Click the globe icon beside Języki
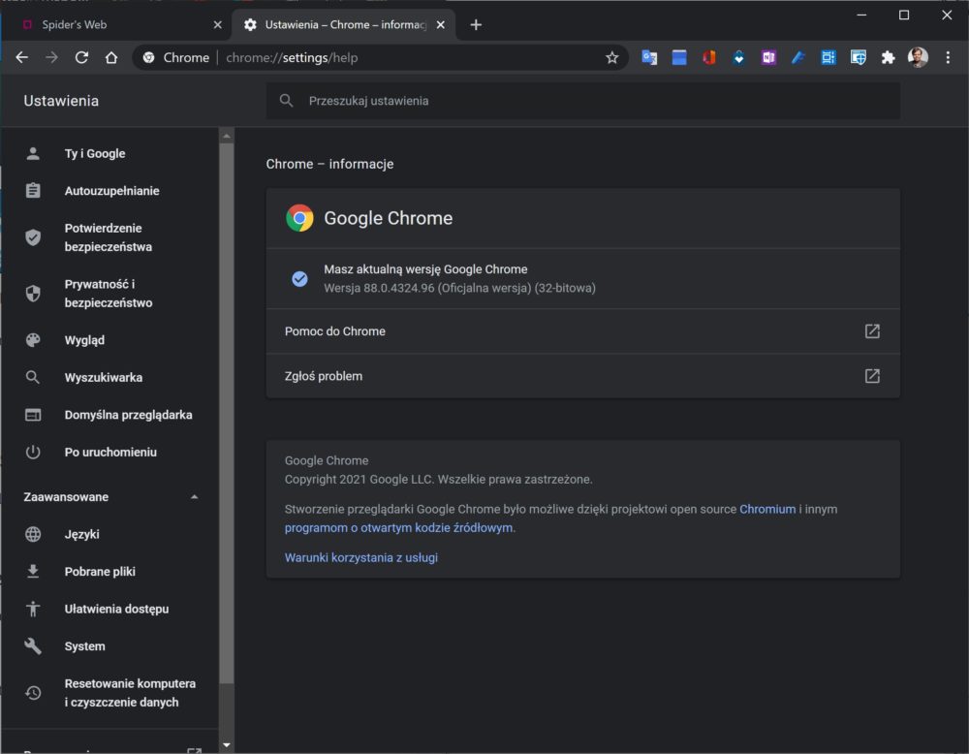The height and width of the screenshot is (754, 969). pos(33,534)
